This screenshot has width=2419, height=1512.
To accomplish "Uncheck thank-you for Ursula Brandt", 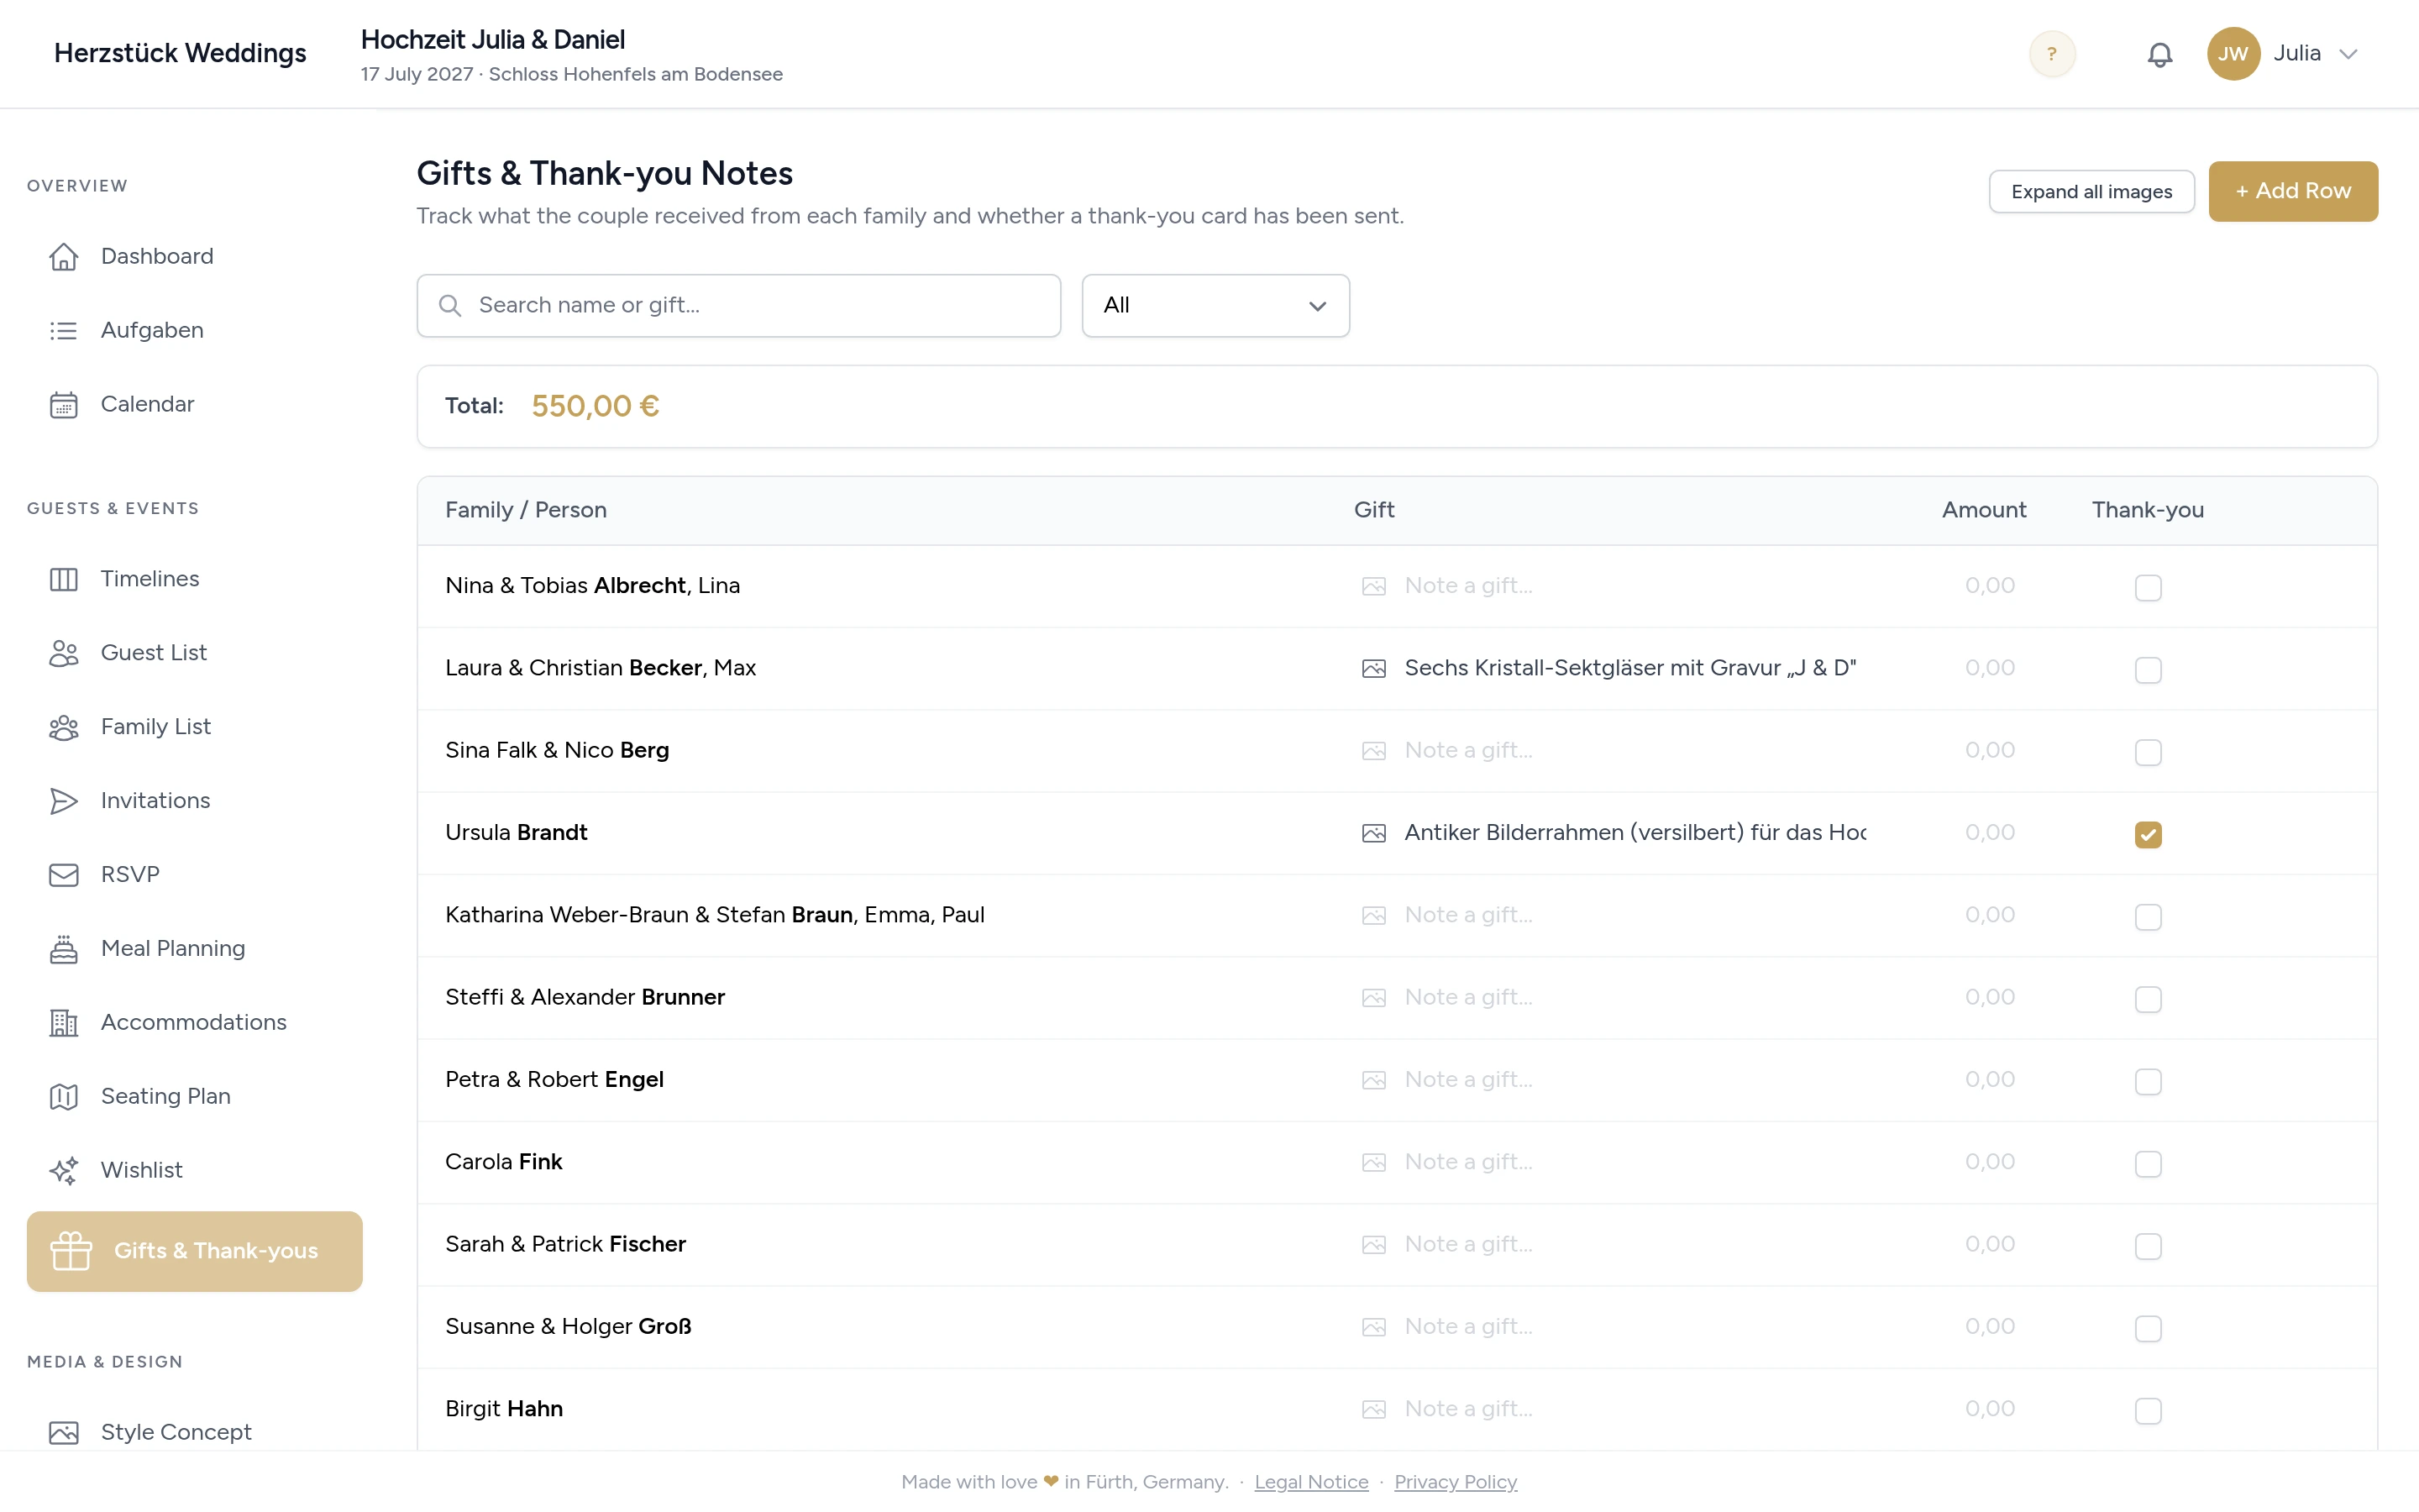I will tap(2148, 834).
